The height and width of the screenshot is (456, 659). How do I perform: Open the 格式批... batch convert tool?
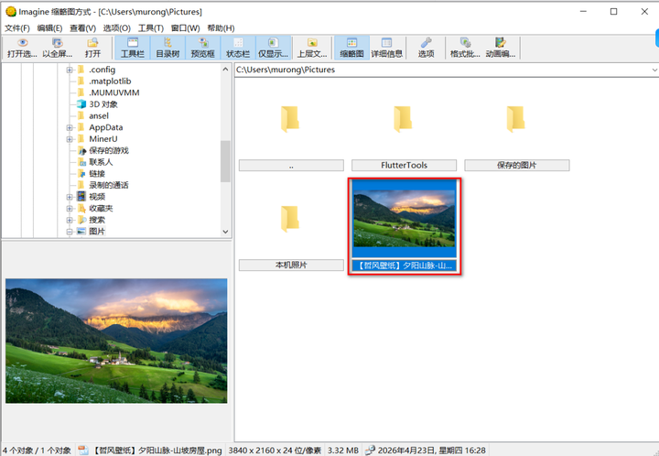[465, 48]
